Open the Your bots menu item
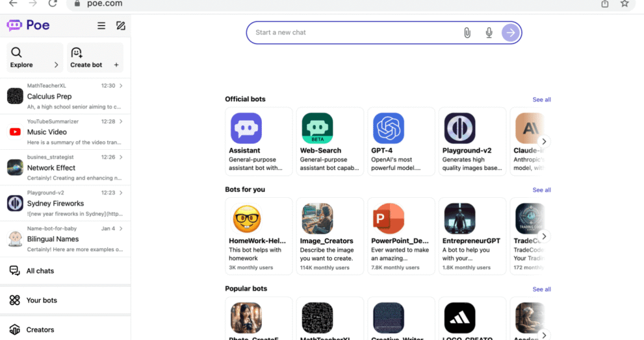The image size is (644, 340). pyautogui.click(x=65, y=300)
